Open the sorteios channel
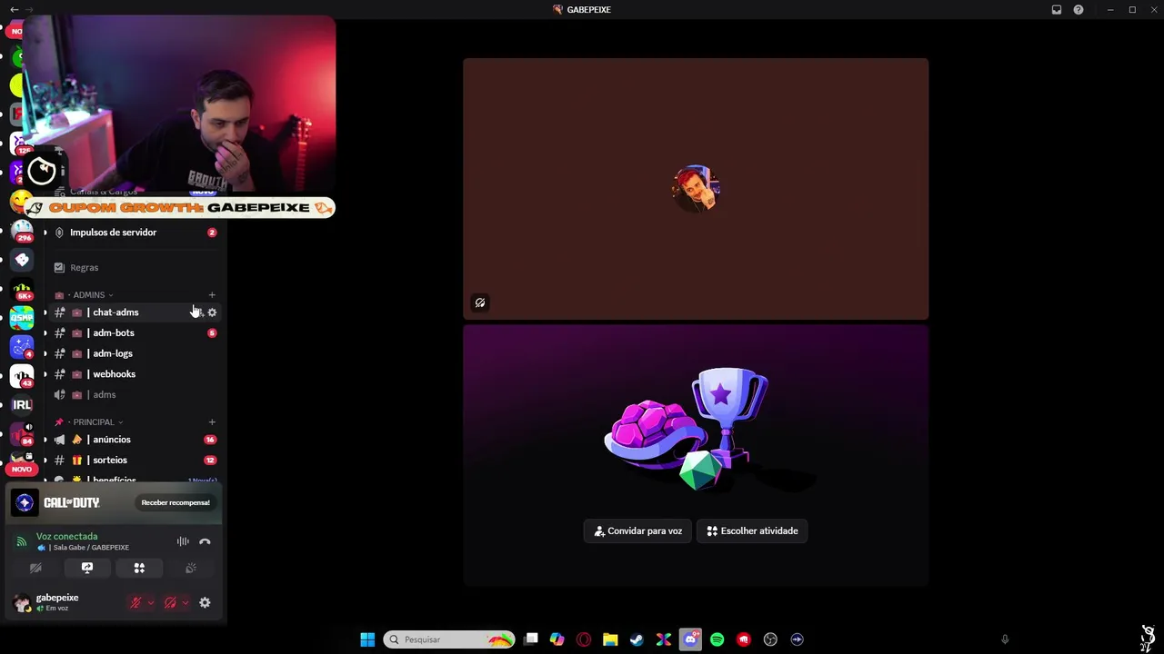The height and width of the screenshot is (654, 1164). click(x=135, y=461)
